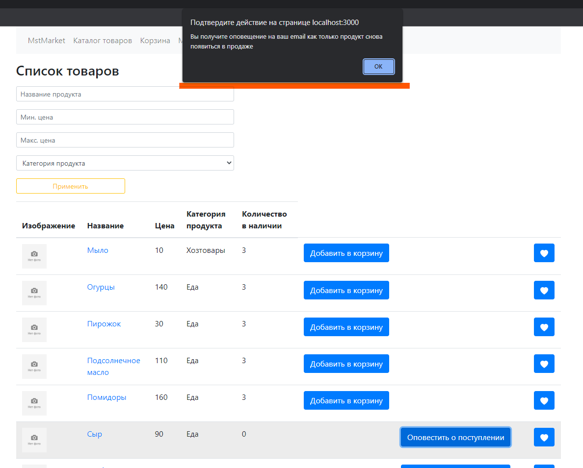Open the Пирожок product link
Viewport: 583px width, 468px height.
click(x=104, y=324)
